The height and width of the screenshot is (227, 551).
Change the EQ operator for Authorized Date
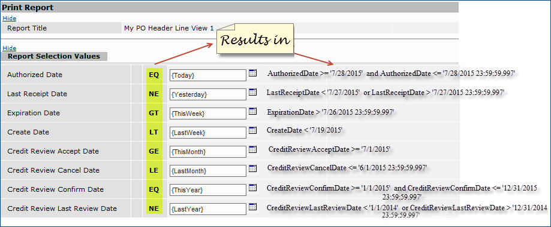tap(154, 75)
